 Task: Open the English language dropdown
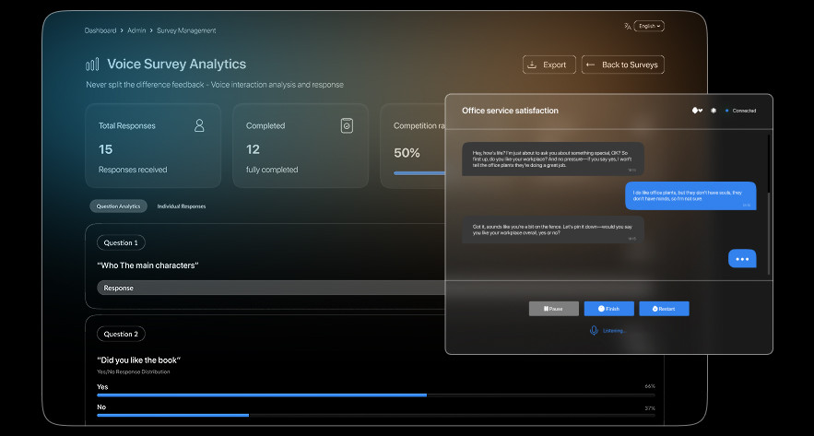click(x=649, y=26)
